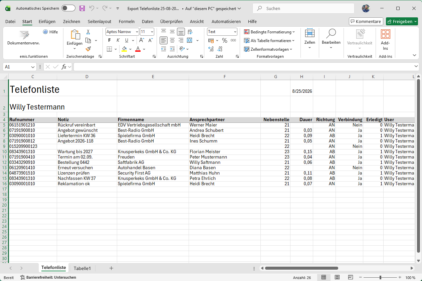Click decrease indent icon
The width and height of the screenshot is (422, 281).
163,49
